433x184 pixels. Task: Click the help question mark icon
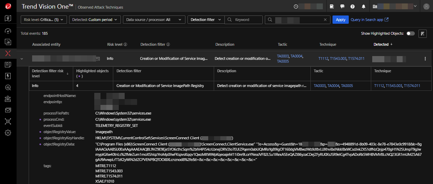(353, 7)
